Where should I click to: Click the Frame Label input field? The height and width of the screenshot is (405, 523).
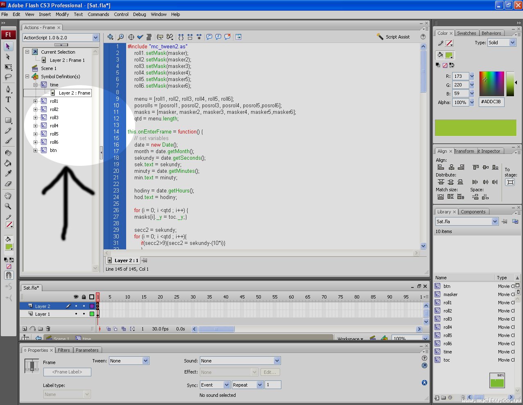pyautogui.click(x=67, y=372)
